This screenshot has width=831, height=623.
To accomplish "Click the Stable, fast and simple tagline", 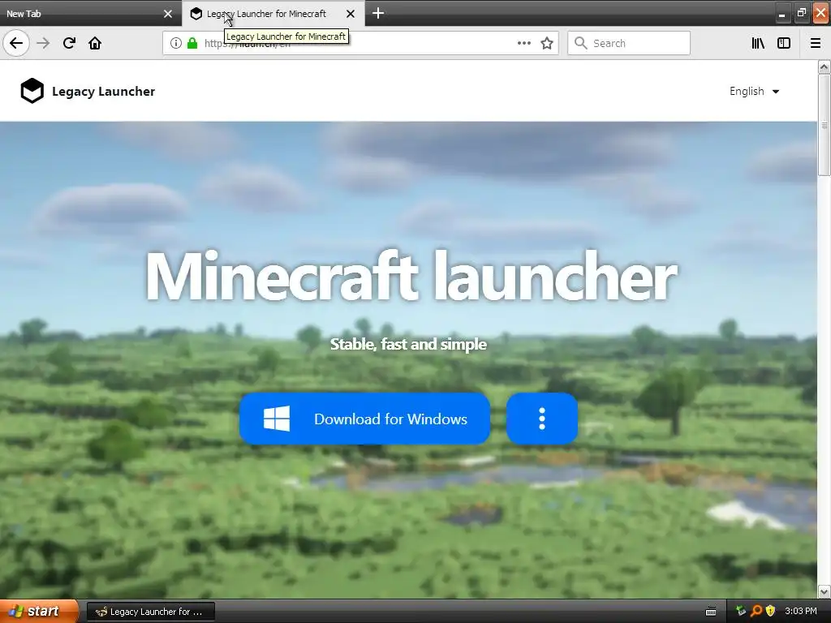I will tap(409, 344).
